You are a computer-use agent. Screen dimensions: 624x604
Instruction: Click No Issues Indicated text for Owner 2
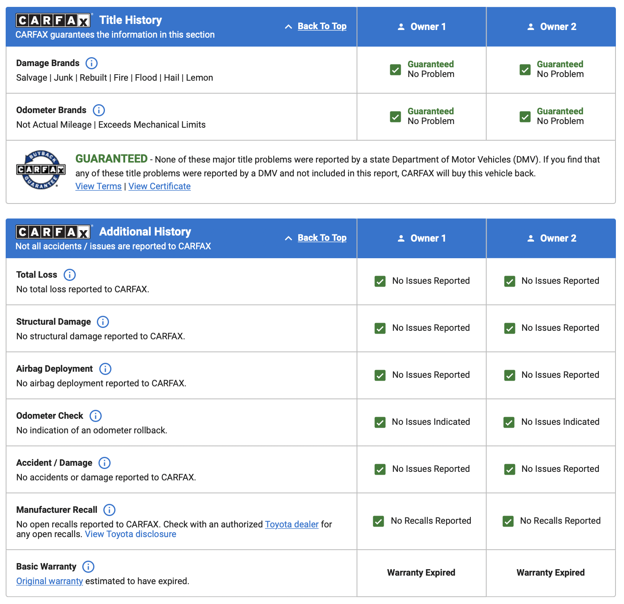[560, 422]
